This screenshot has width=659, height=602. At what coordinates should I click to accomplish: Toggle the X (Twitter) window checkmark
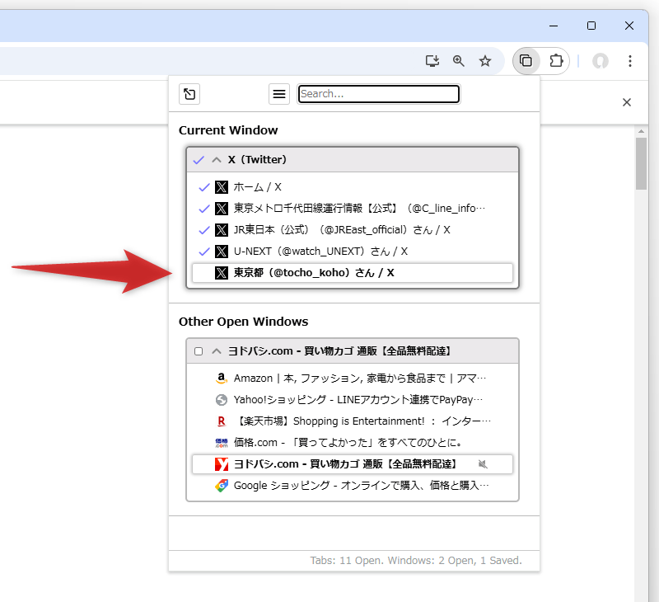(x=199, y=160)
